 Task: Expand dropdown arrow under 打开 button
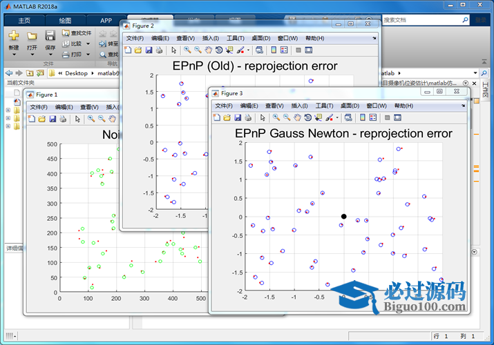coord(32,55)
